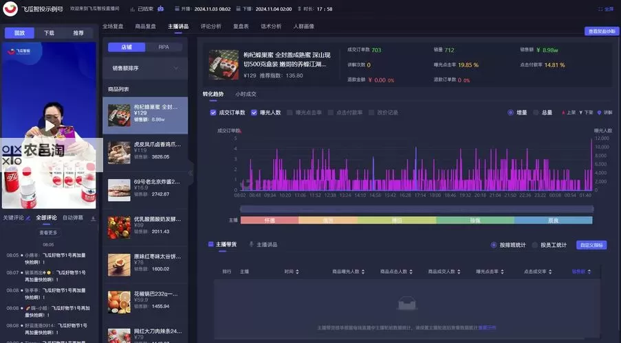
Task: Switch to the 复盘表 tab
Action: click(x=241, y=27)
